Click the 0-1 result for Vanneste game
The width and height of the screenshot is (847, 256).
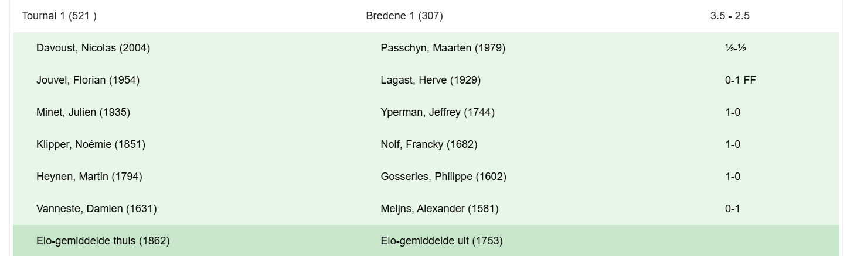pyautogui.click(x=732, y=209)
